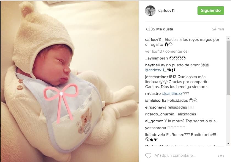The image size is (231, 162).
Task: Open the @carlosv11_ mention in heythali's comment
Action: pyautogui.click(x=155, y=70)
